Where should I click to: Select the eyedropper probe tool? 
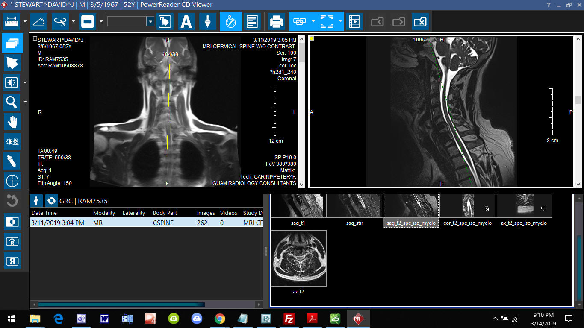click(12, 161)
